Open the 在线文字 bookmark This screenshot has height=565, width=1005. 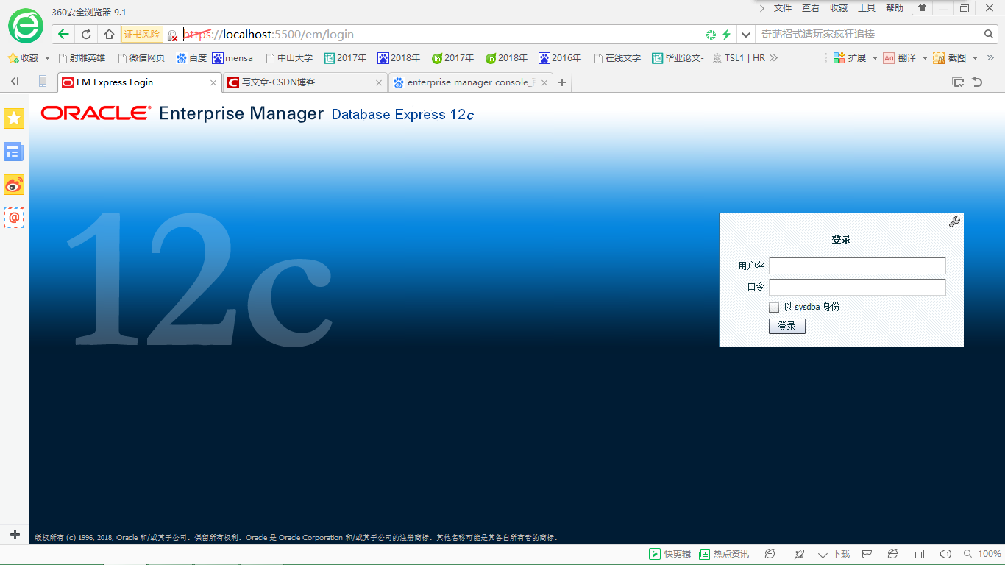617,58
